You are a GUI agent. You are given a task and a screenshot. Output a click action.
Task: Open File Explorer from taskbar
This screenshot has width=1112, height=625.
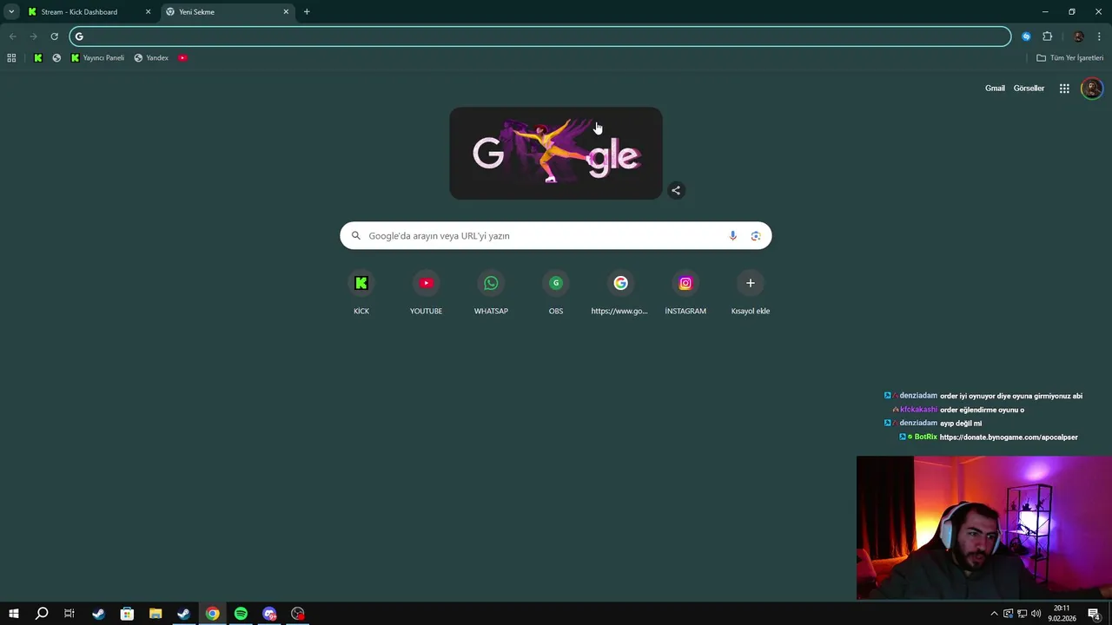[x=156, y=614]
